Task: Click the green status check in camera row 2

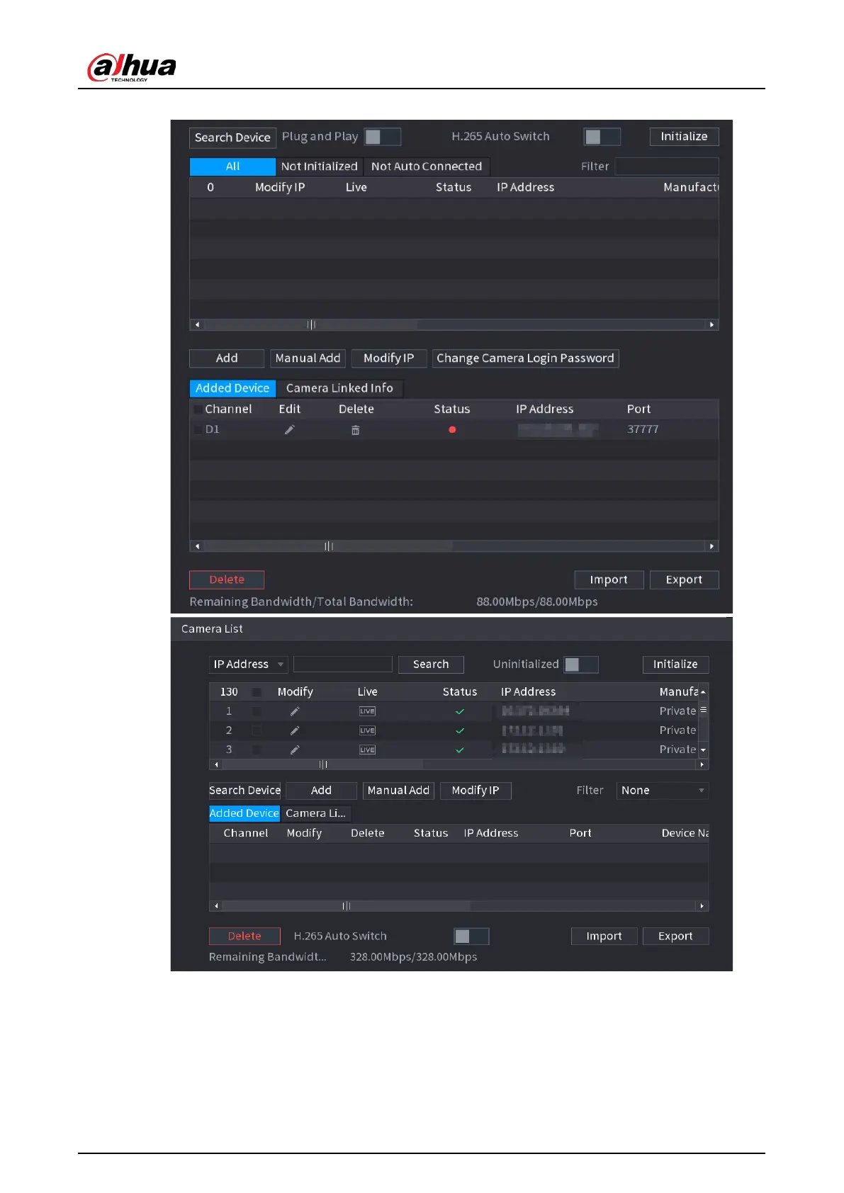Action: click(460, 730)
